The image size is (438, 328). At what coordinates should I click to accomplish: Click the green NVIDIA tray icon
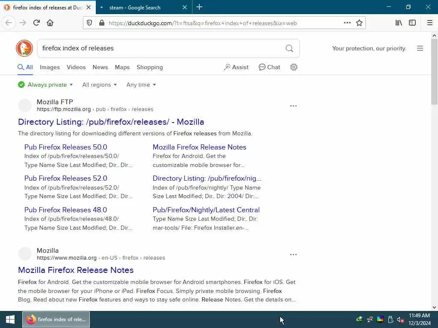click(359, 319)
